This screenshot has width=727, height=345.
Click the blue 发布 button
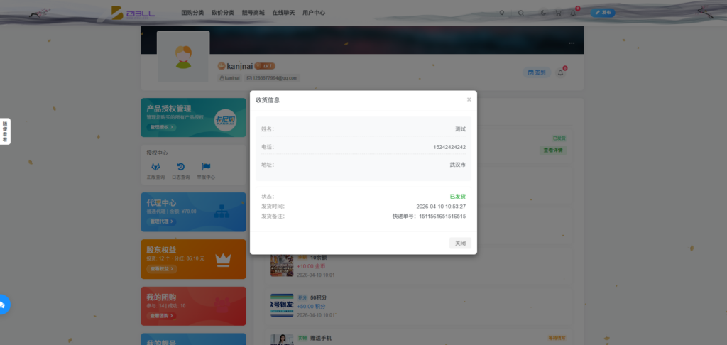(x=603, y=13)
